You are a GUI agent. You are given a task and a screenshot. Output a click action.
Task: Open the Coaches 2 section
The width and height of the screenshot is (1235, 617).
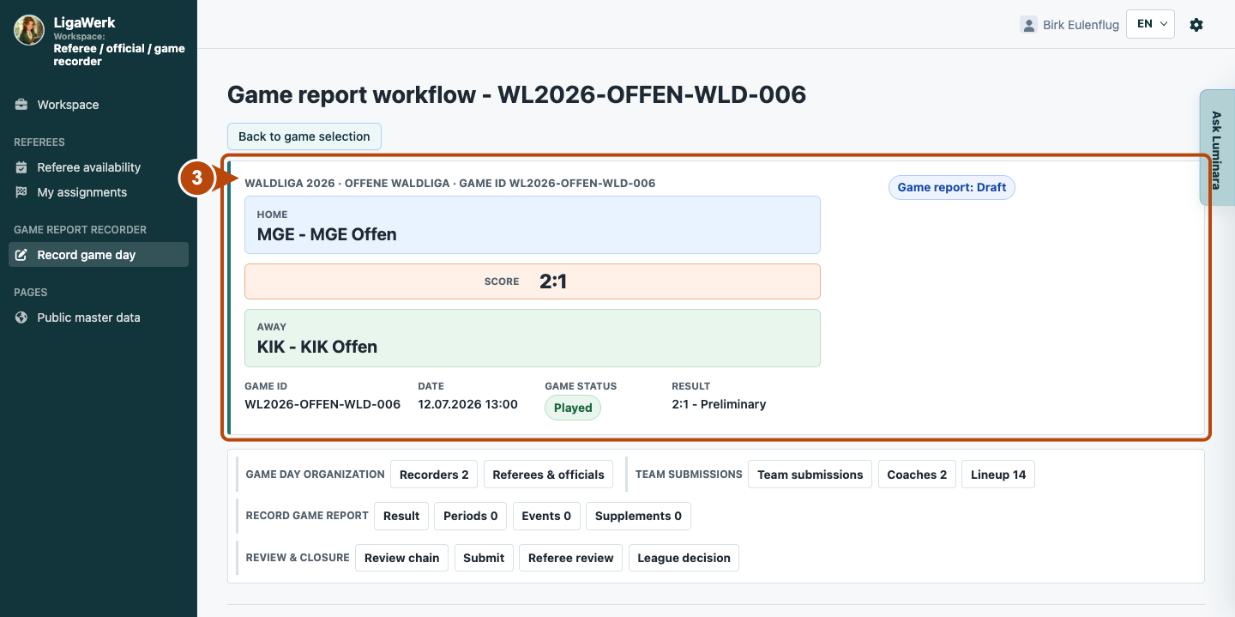[x=917, y=475]
